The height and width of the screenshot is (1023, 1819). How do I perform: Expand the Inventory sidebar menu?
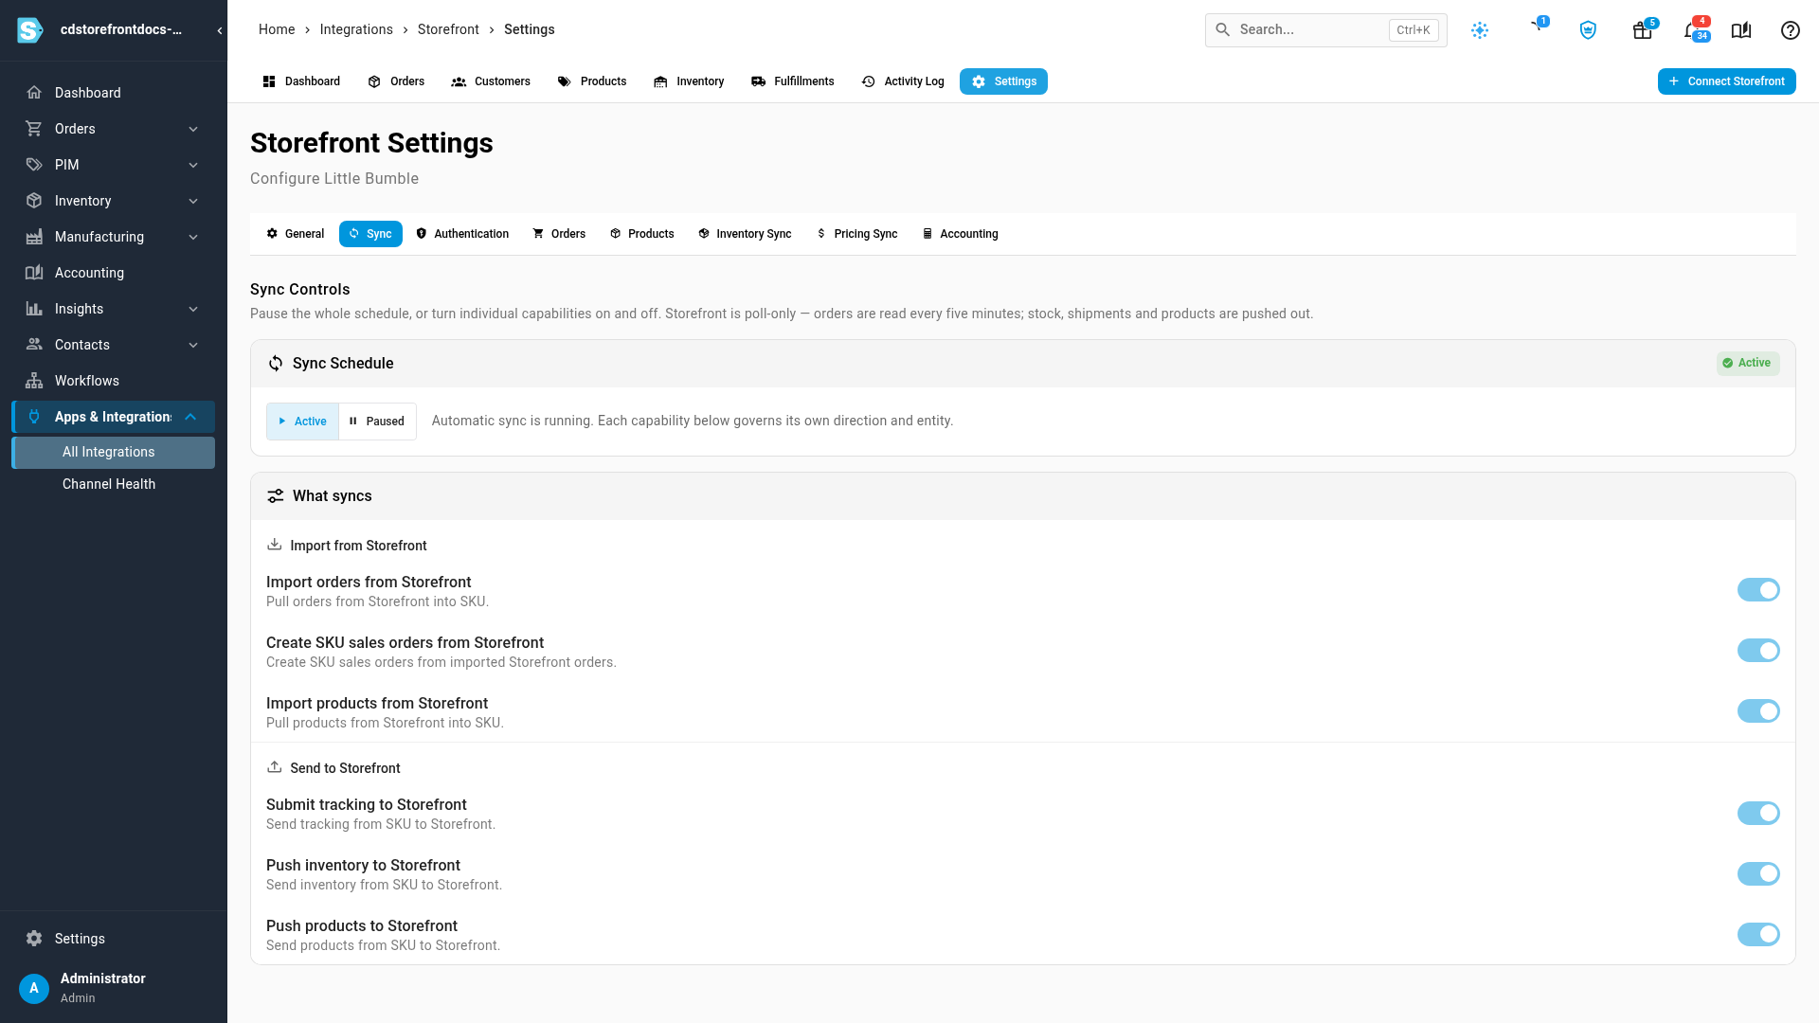(x=113, y=201)
